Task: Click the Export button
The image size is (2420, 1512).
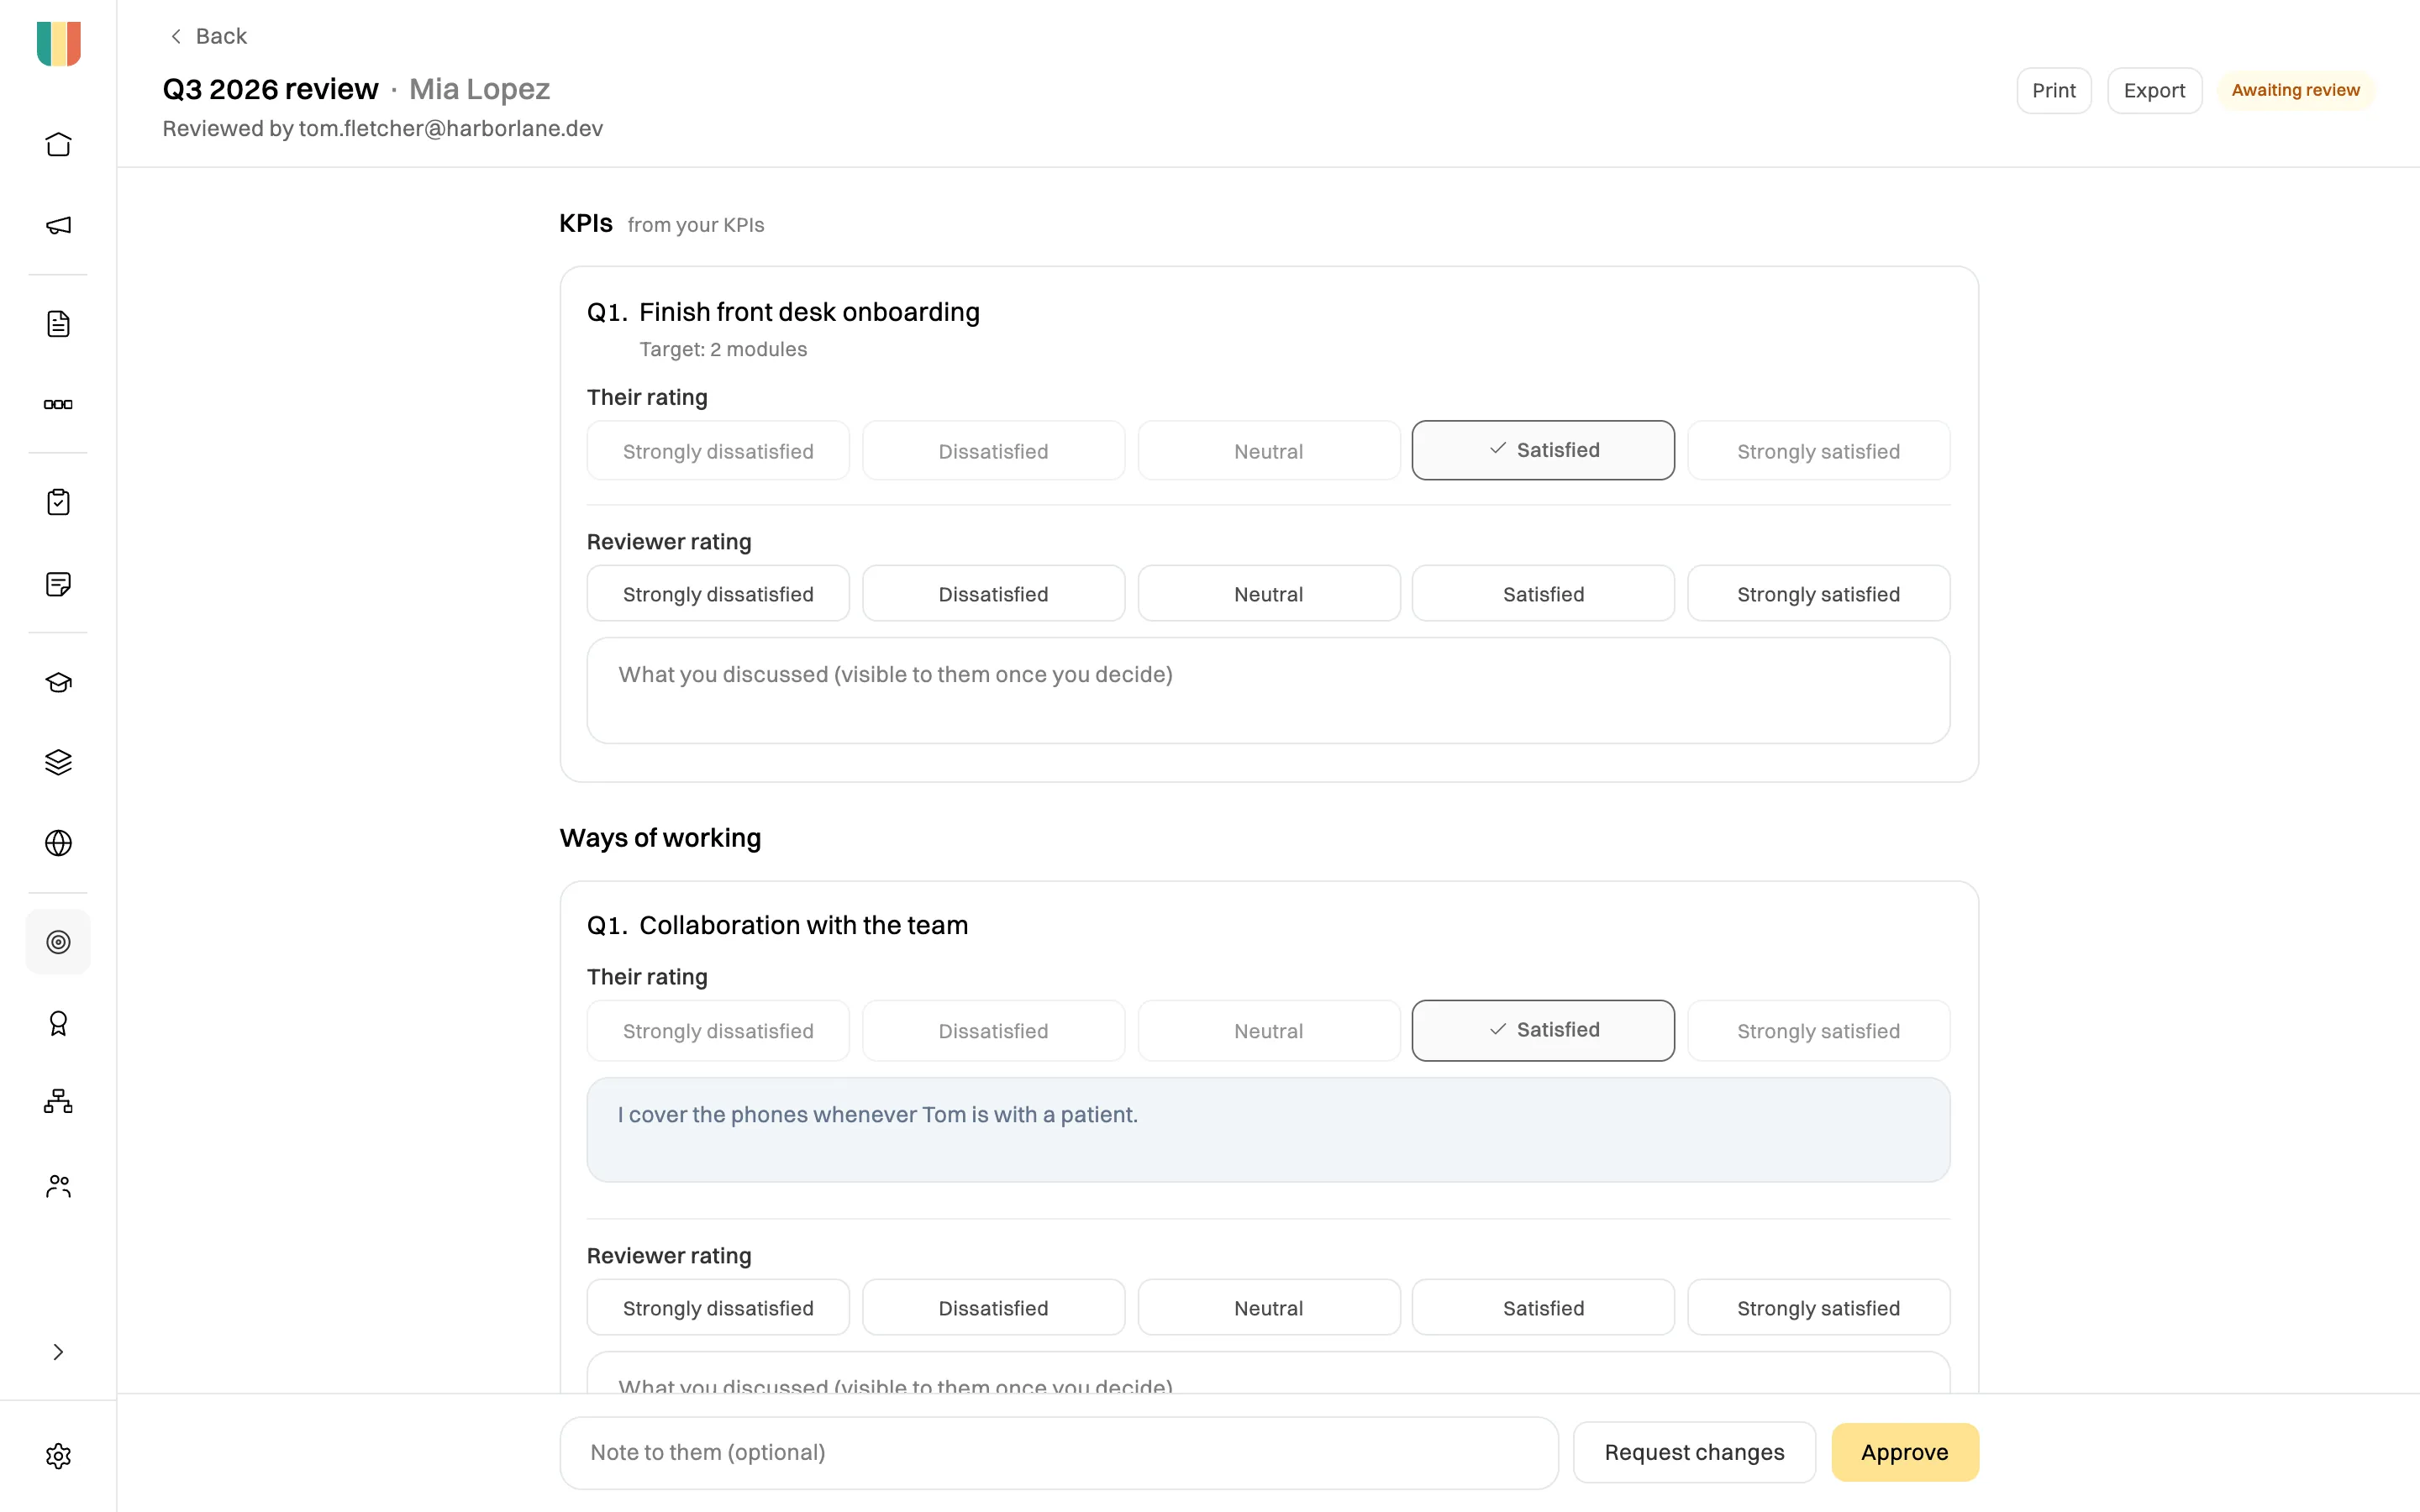Action: 2154,91
